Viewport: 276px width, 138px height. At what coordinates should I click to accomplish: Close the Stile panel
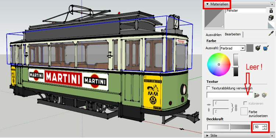tap(272, 135)
